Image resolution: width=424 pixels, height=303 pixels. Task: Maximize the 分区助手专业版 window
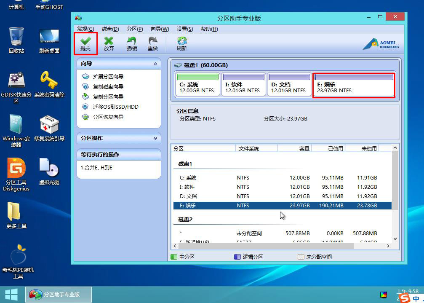(380, 17)
